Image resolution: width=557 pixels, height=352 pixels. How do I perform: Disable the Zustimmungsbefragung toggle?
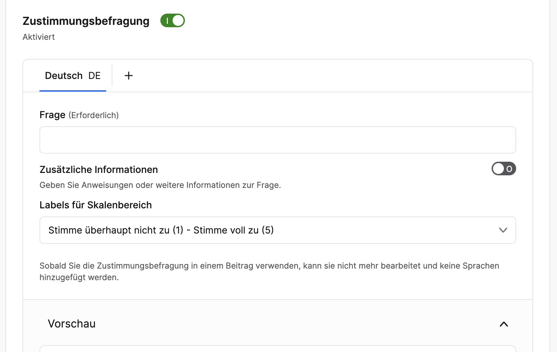(173, 21)
